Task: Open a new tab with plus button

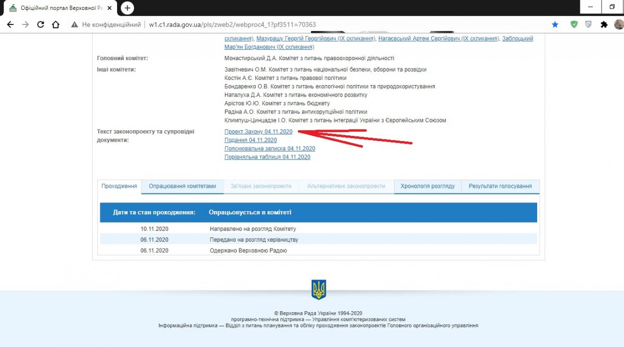Action: pyautogui.click(x=127, y=8)
